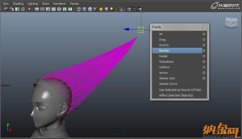Open the Panels menu
This screenshot has height=139, width=242.
click(x=74, y=4)
